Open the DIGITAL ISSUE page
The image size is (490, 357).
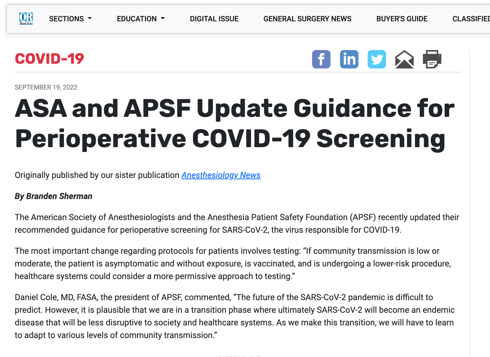(214, 19)
